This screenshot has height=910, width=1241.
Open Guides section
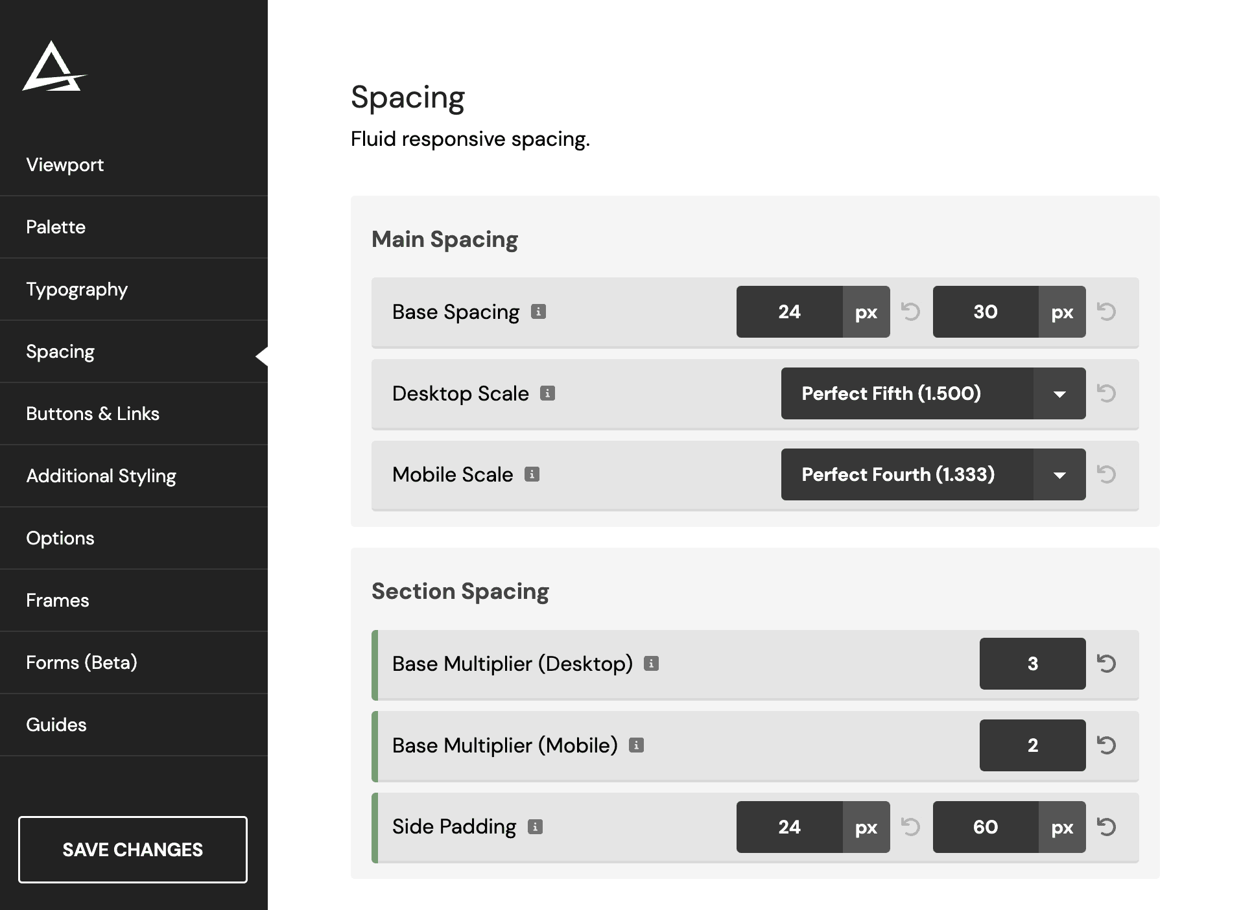point(134,725)
